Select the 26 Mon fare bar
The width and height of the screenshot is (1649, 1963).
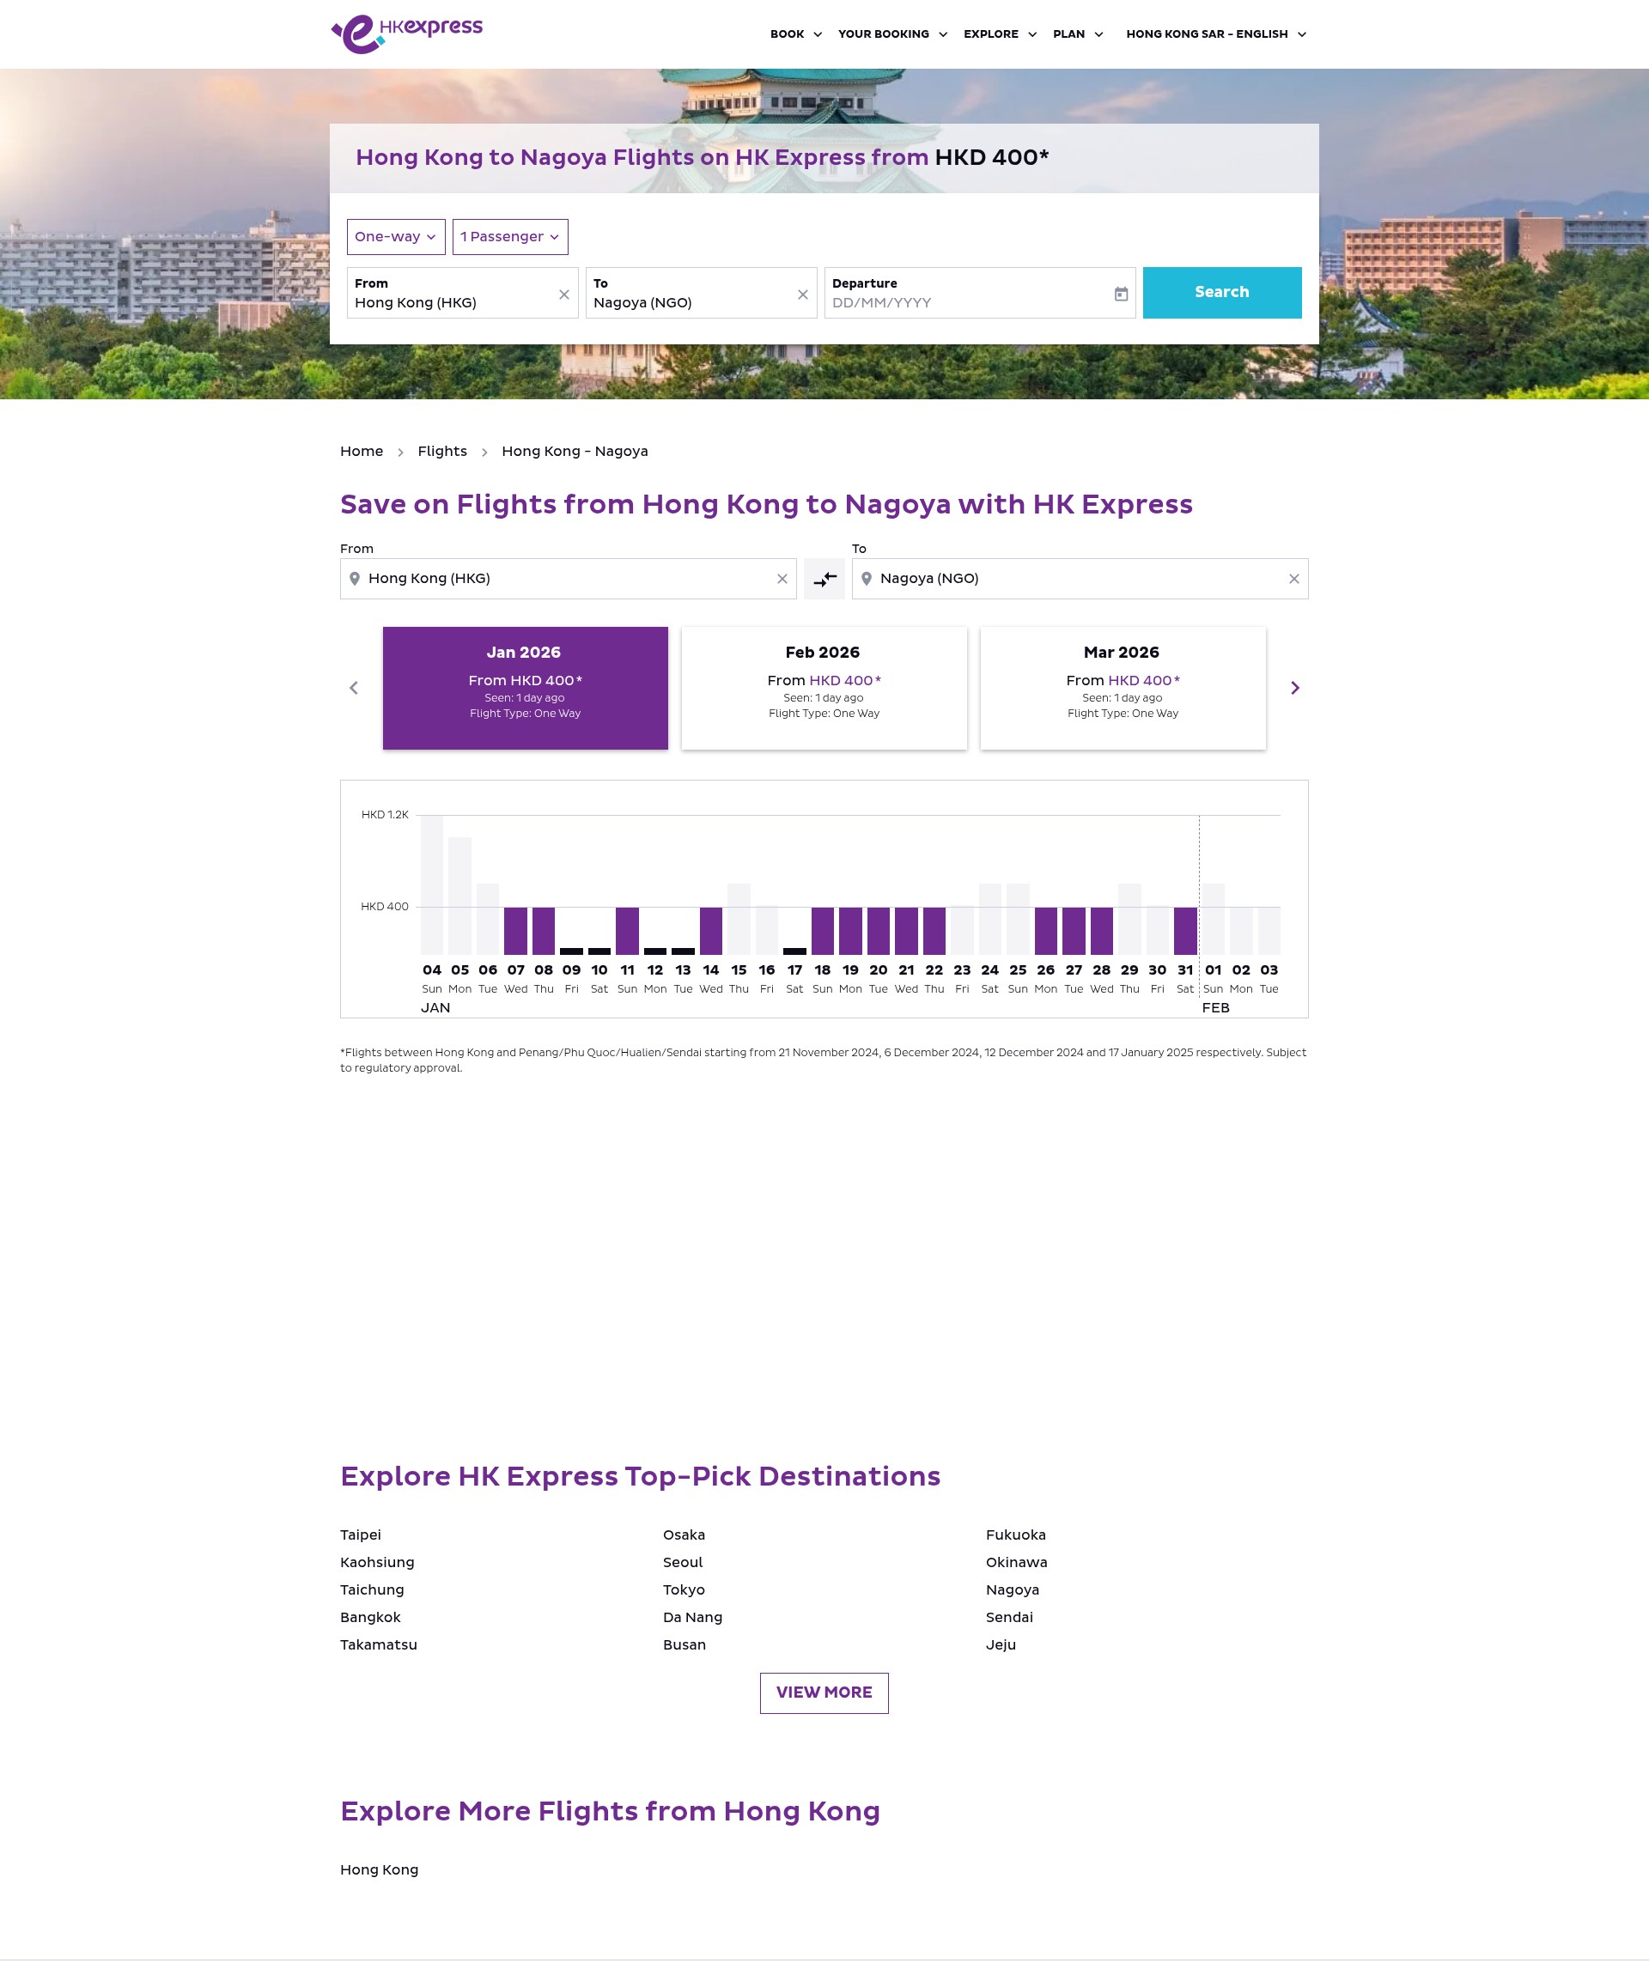tap(1046, 931)
